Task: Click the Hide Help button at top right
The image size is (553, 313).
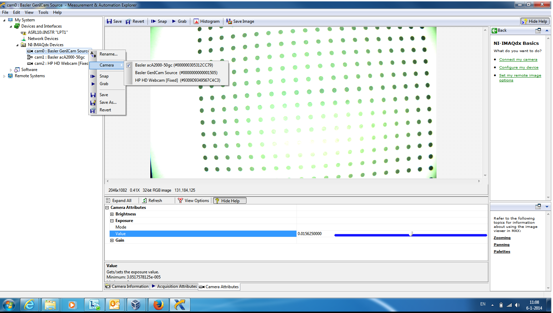Action: click(535, 21)
